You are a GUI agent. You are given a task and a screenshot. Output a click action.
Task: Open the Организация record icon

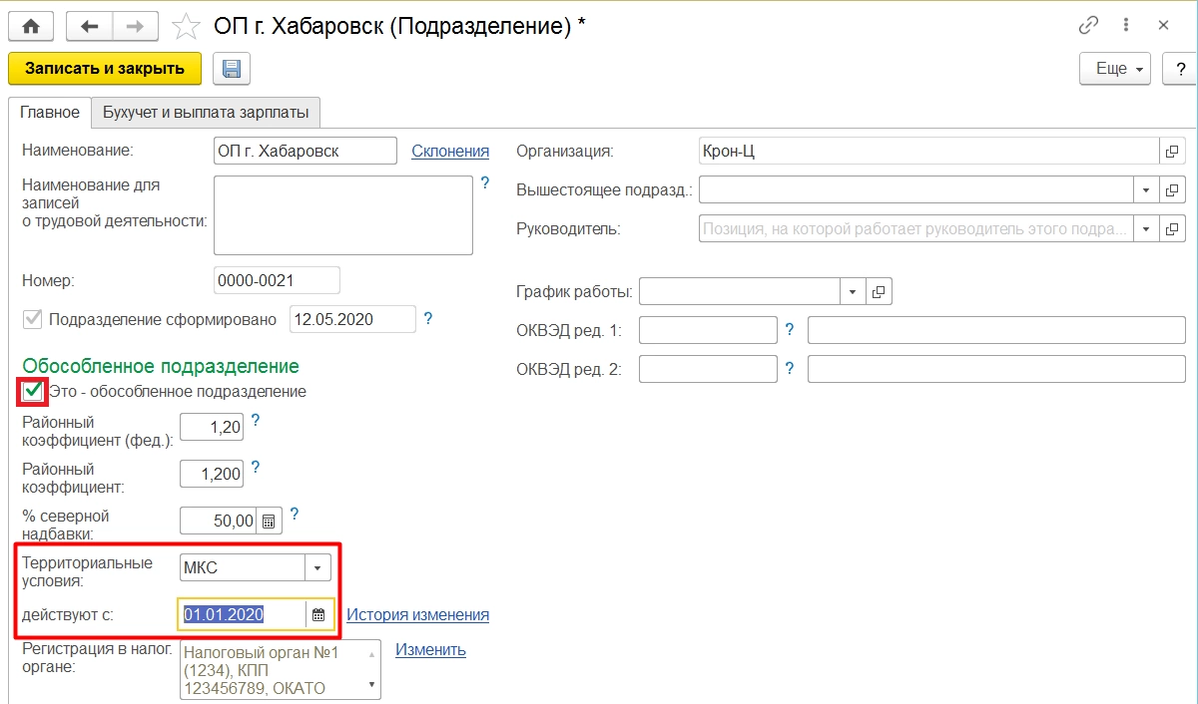pos(1172,152)
